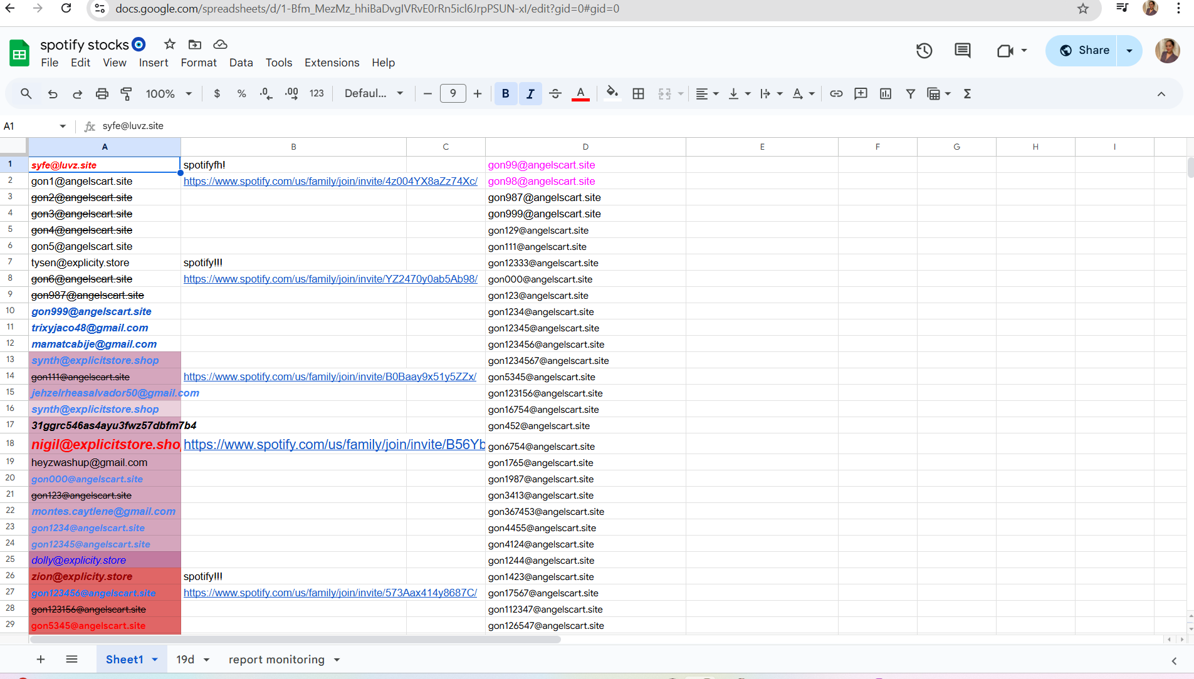Undo the last action

pos(53,94)
